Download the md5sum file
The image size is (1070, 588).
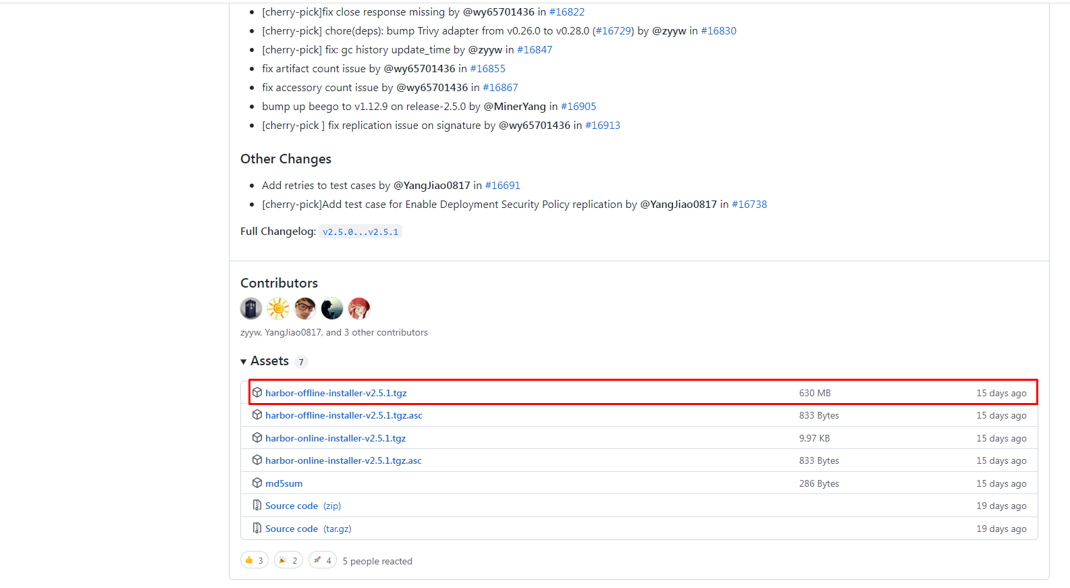tap(284, 483)
